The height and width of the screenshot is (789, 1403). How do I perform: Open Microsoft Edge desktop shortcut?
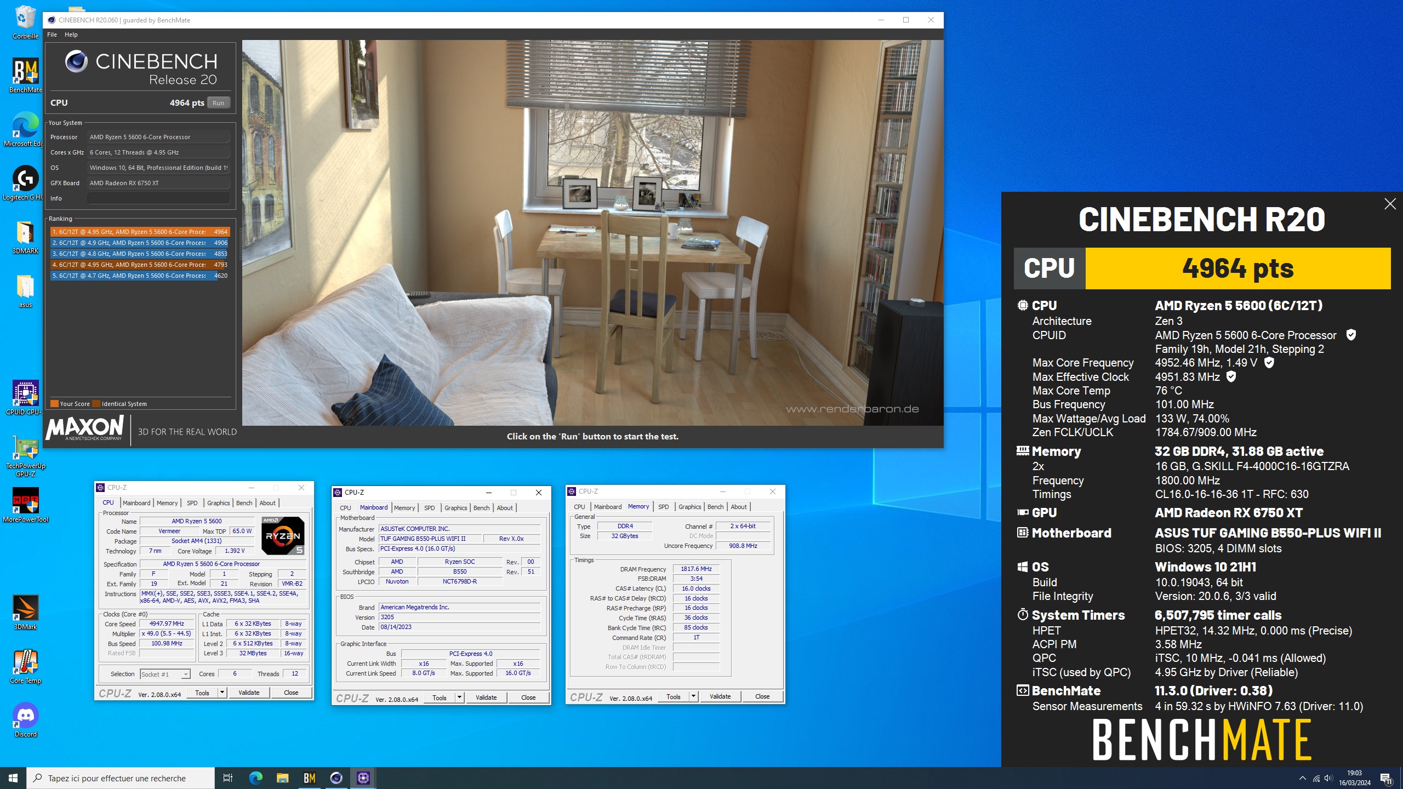point(25,129)
